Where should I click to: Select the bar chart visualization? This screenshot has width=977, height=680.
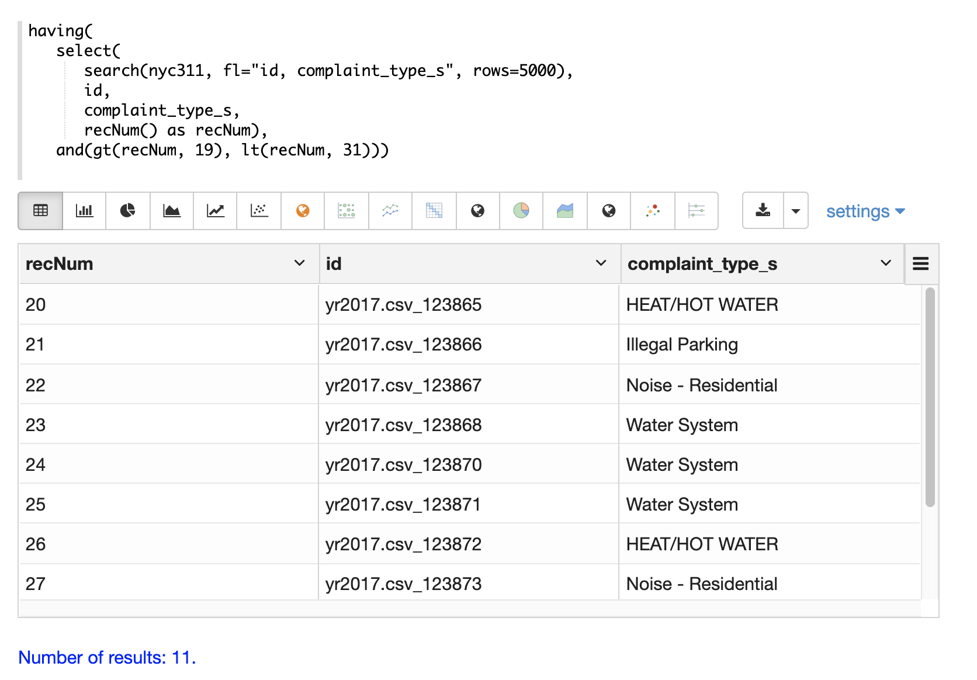pos(84,211)
